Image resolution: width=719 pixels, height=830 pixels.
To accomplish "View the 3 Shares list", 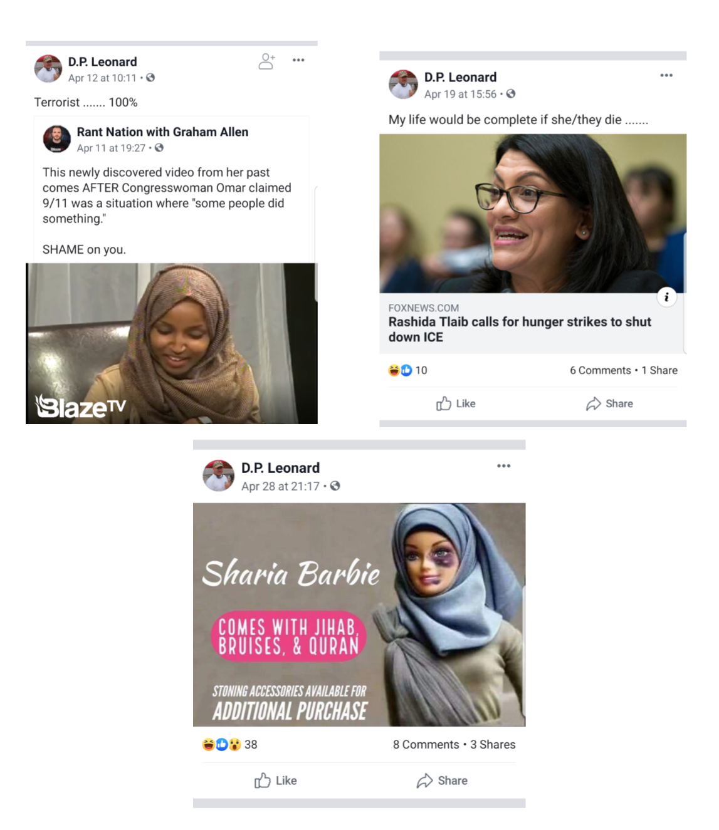I will [x=493, y=744].
